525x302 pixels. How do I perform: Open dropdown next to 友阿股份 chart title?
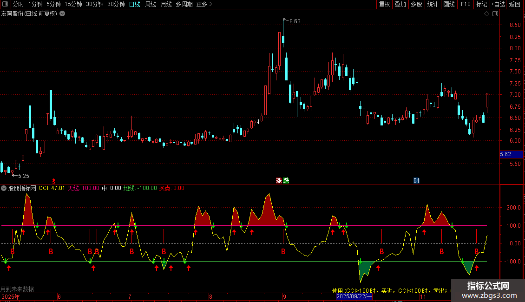[62, 14]
